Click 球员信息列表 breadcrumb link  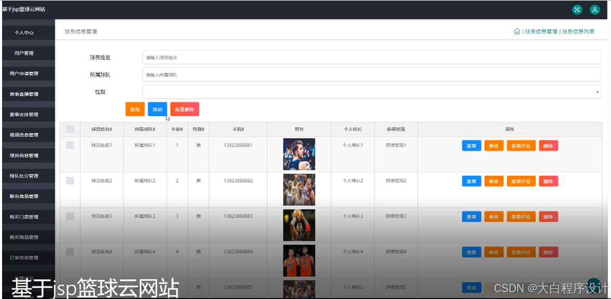(x=578, y=32)
